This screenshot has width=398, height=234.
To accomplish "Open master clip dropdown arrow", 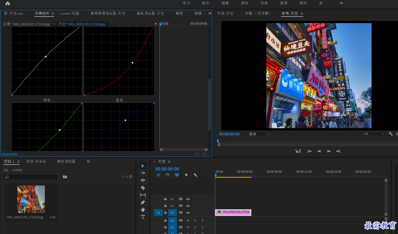I will coord(54,24).
